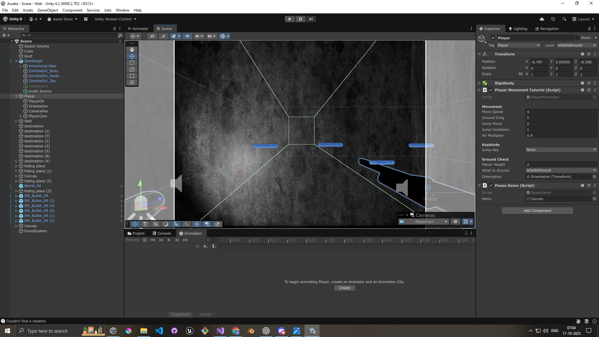Viewport: 599px width, 337px height.
Task: Toggle the Player object active checkbox
Action: 493,38
